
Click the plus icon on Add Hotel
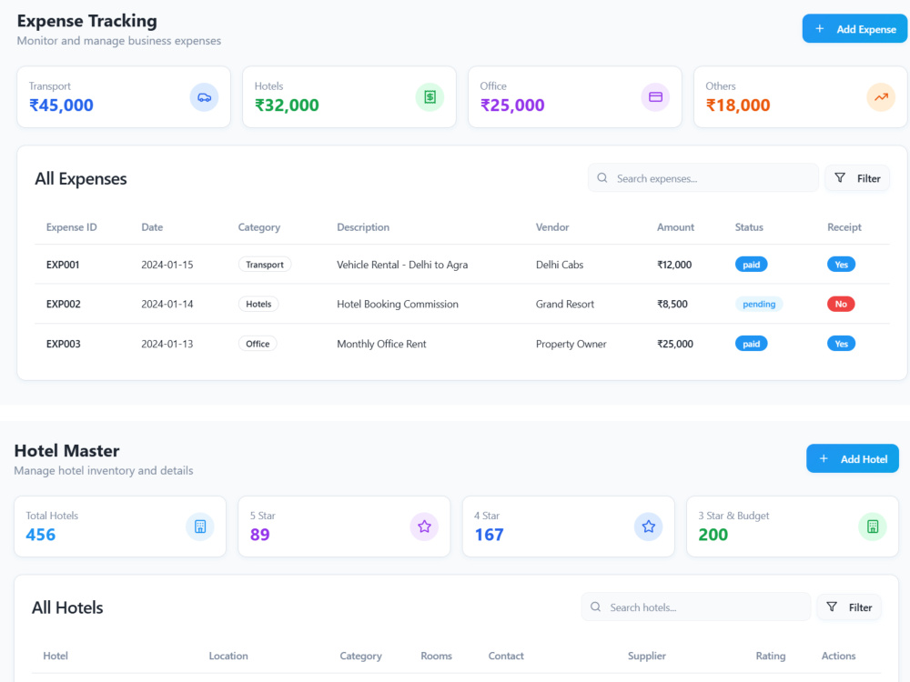click(x=824, y=458)
